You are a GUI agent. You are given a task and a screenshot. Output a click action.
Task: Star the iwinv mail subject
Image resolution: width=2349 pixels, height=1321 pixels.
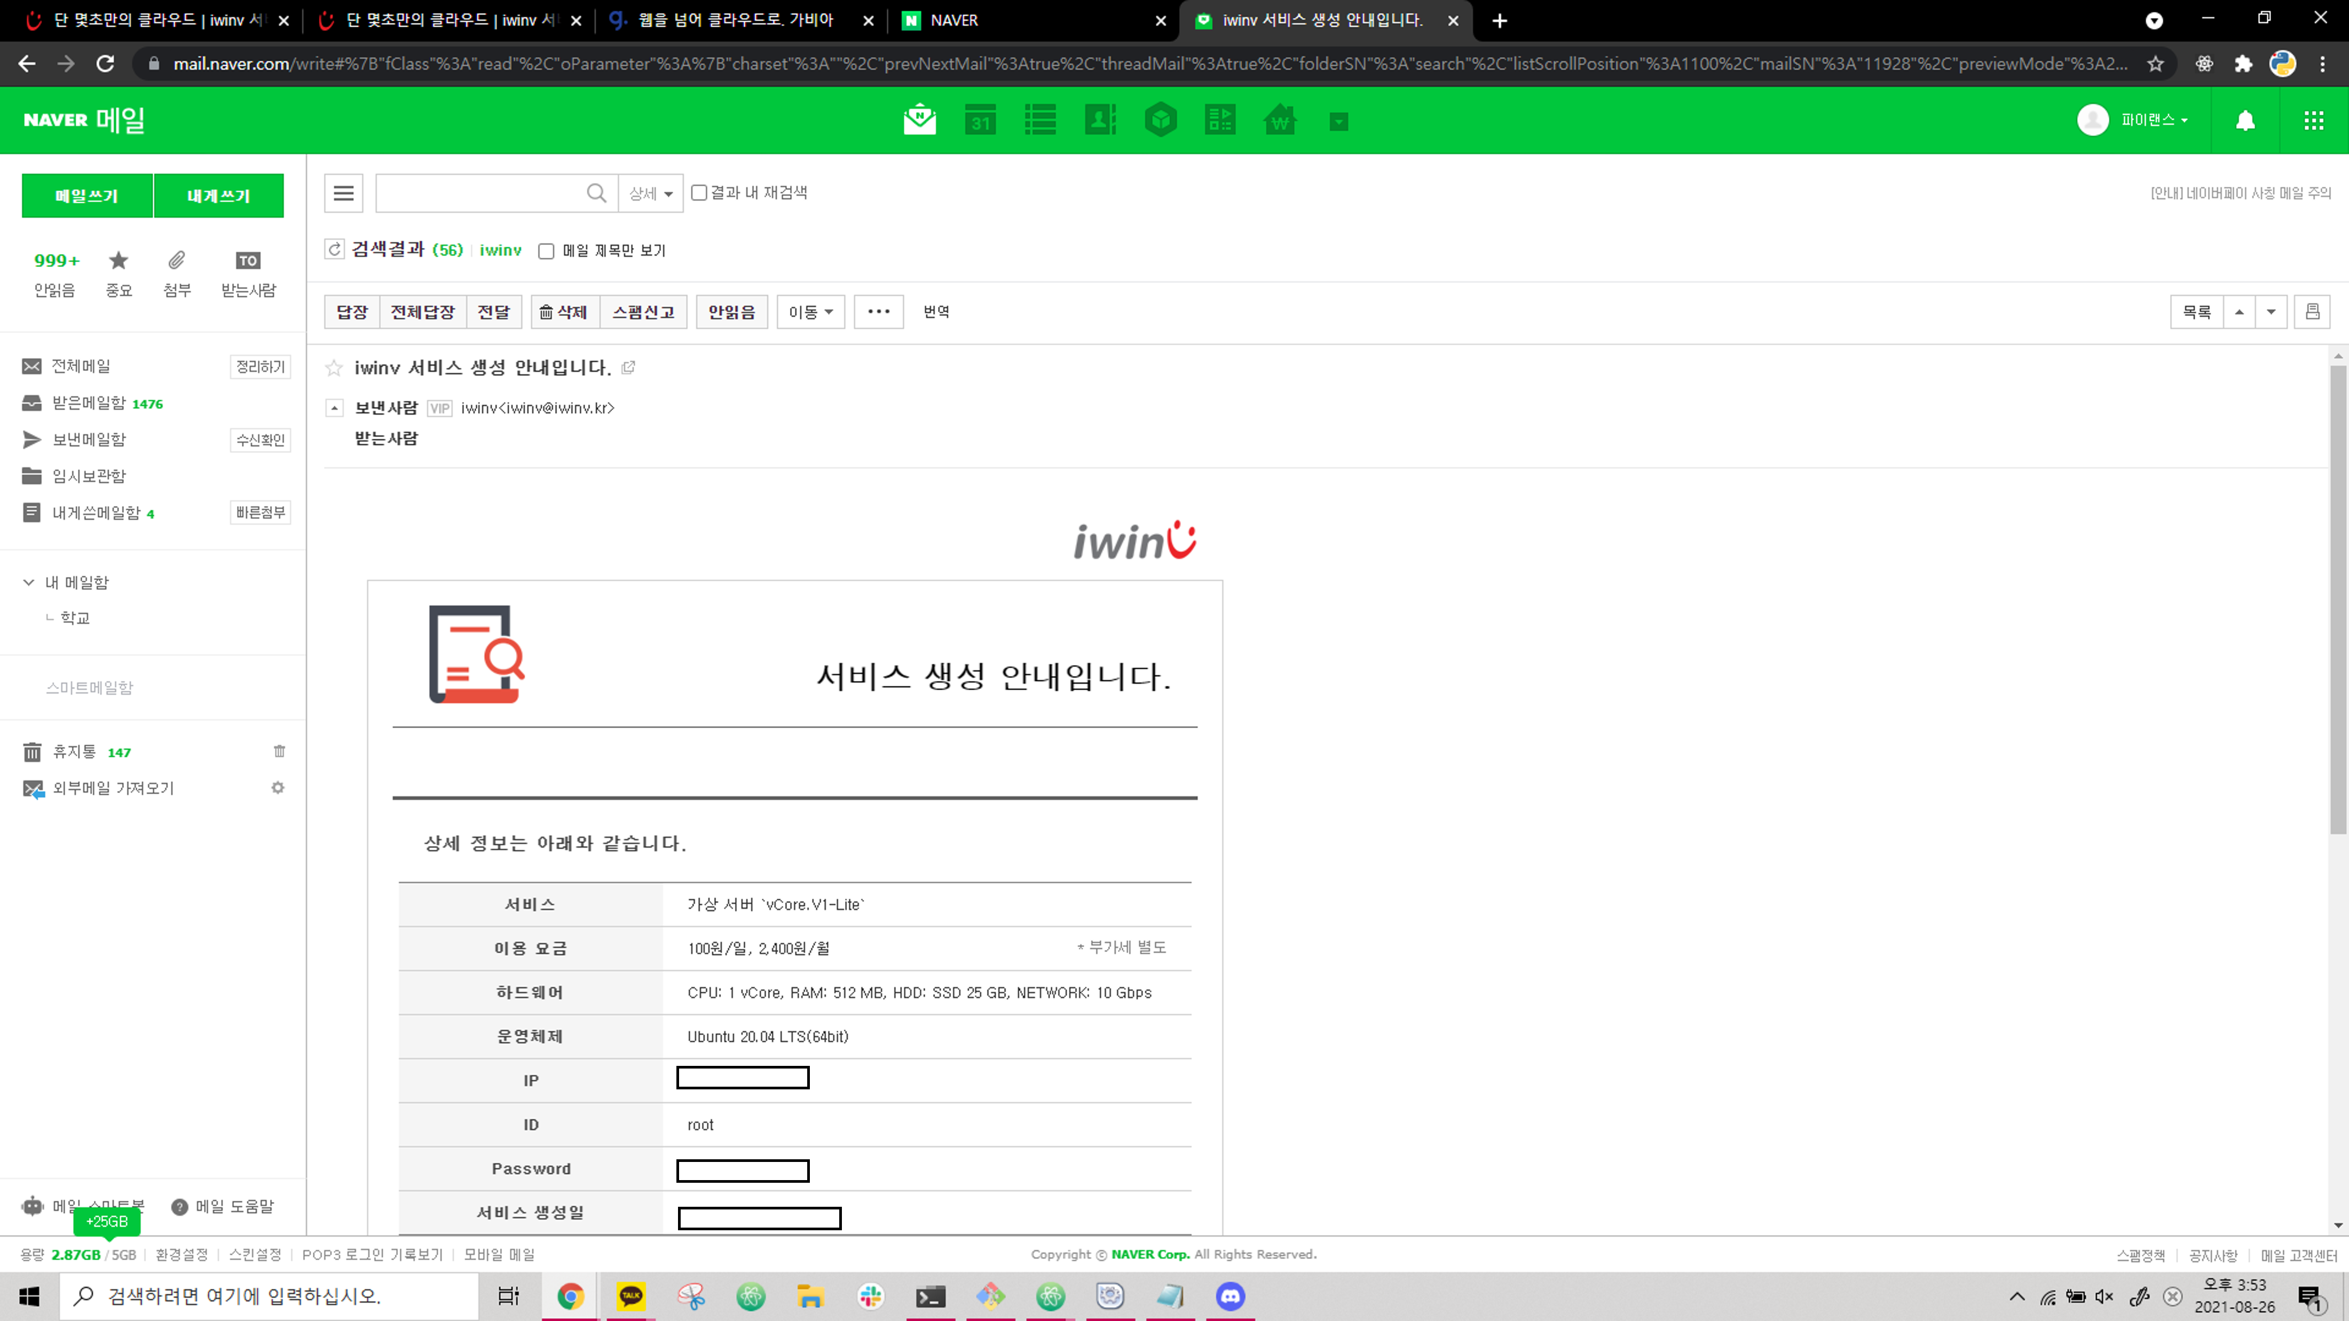(x=334, y=367)
